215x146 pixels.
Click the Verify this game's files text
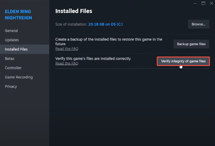click(93, 58)
